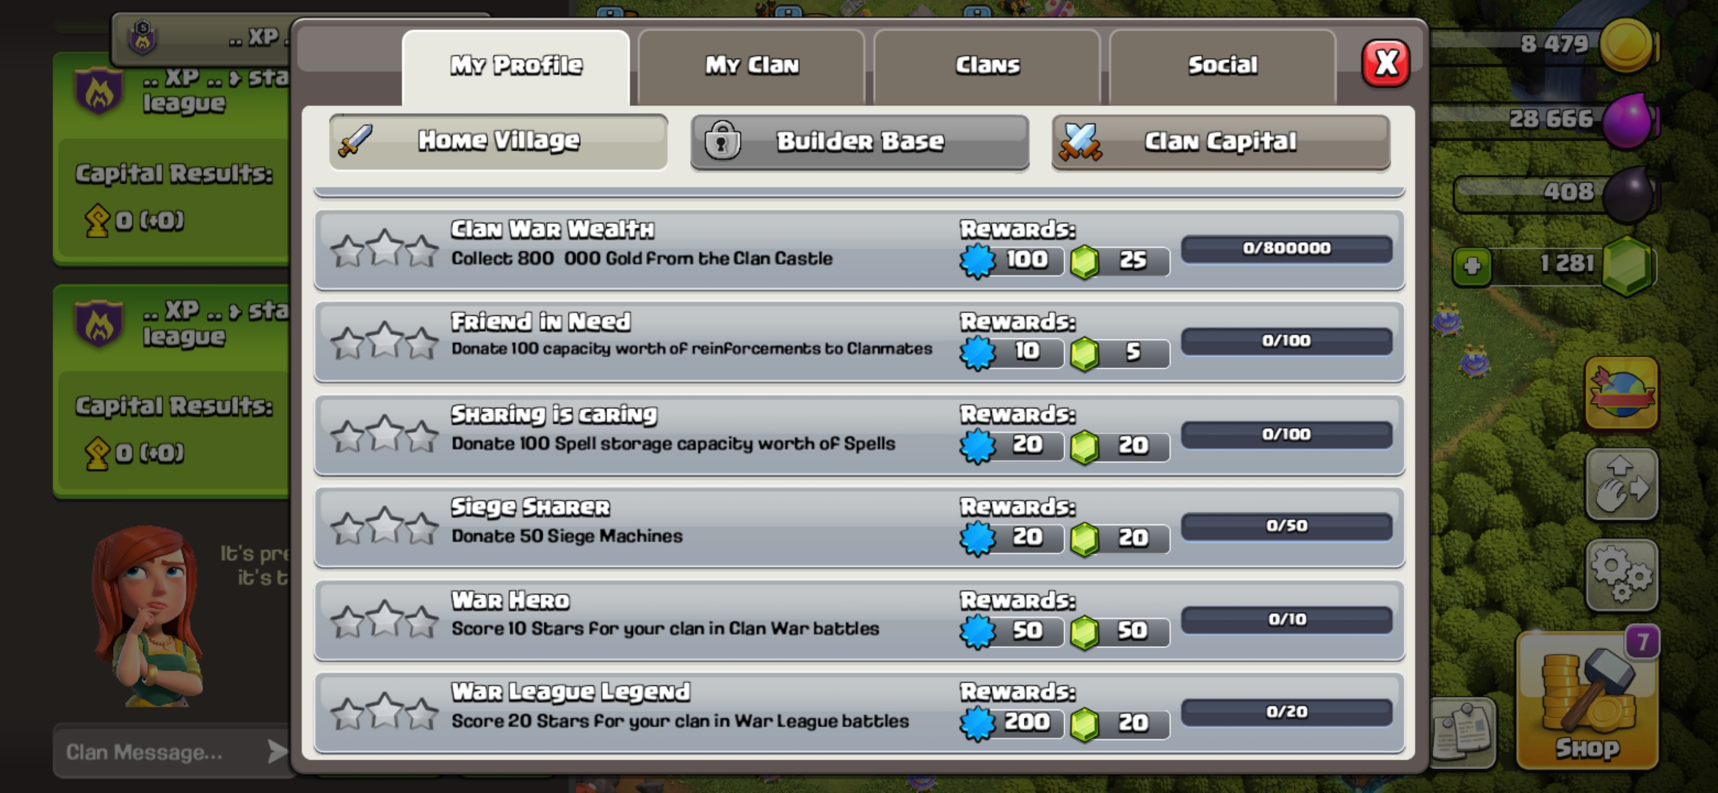Tap the dark elixir drop icon
The height and width of the screenshot is (793, 1718).
pos(1628,194)
